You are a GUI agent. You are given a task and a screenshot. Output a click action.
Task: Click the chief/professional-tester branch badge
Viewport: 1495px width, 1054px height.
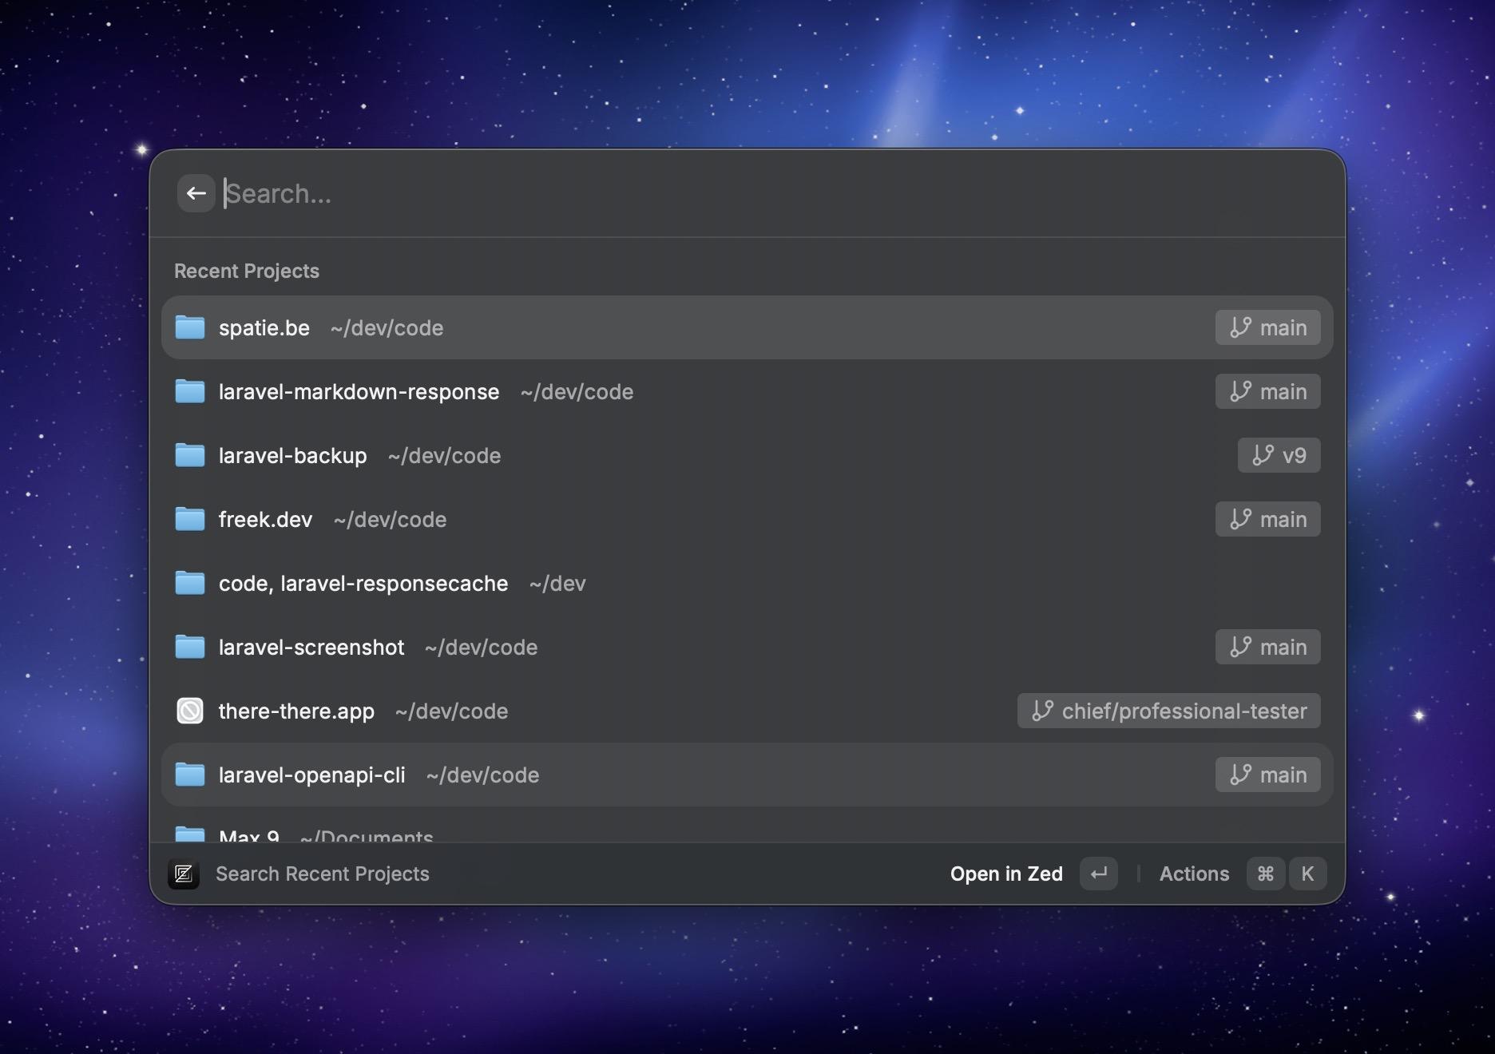pos(1168,711)
